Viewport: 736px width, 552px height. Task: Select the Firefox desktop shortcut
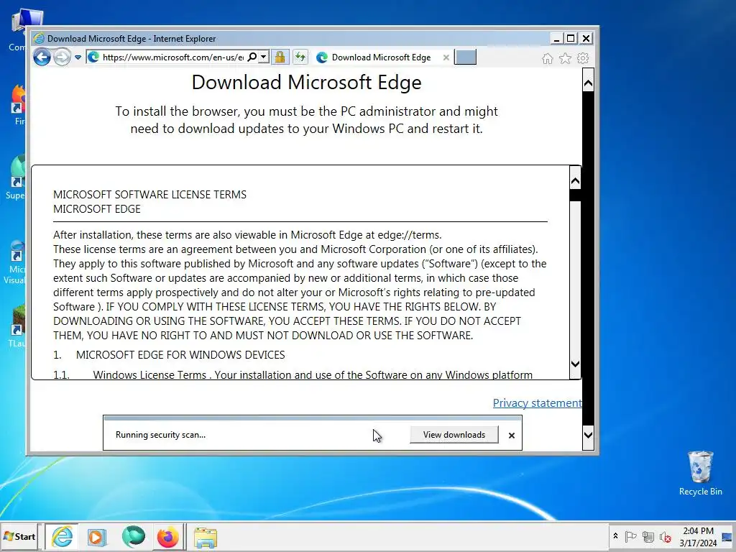click(x=18, y=104)
